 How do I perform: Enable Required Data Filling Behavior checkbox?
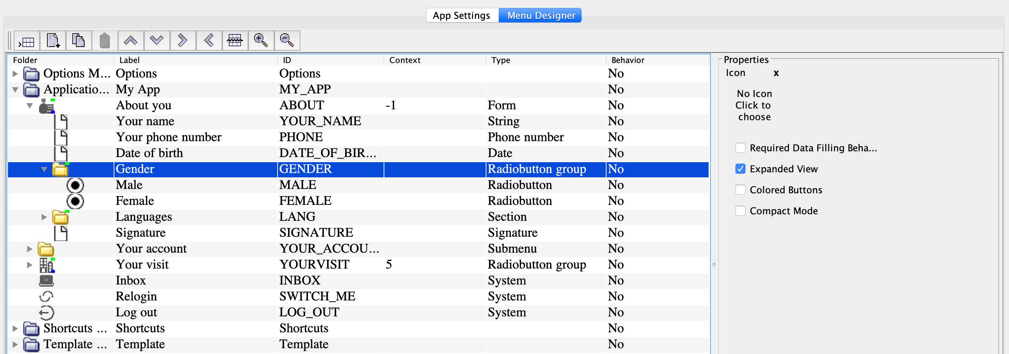(x=740, y=148)
